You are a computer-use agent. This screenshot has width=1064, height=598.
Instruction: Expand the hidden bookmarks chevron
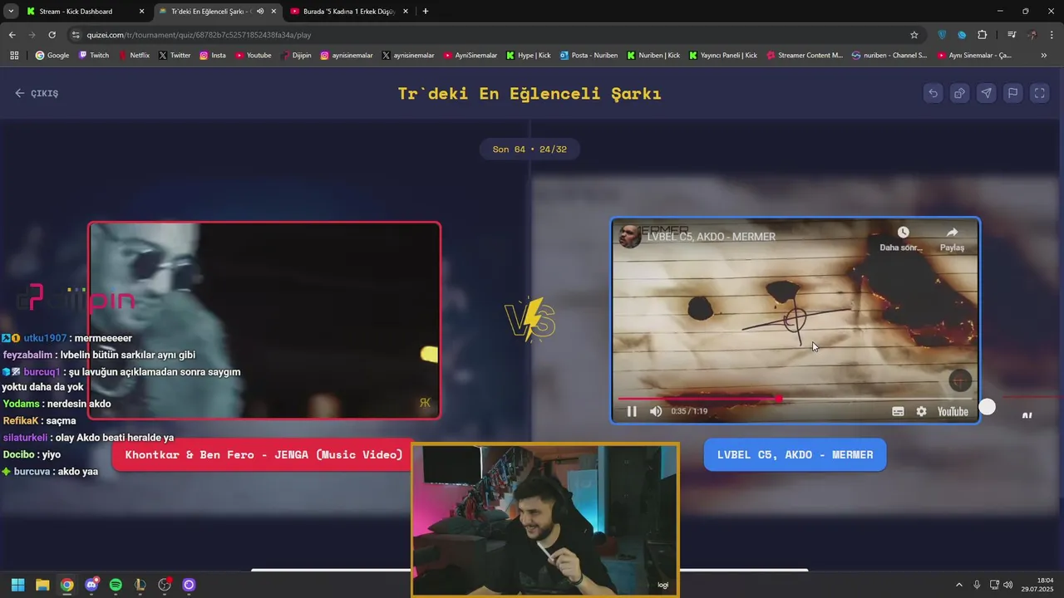1044,56
